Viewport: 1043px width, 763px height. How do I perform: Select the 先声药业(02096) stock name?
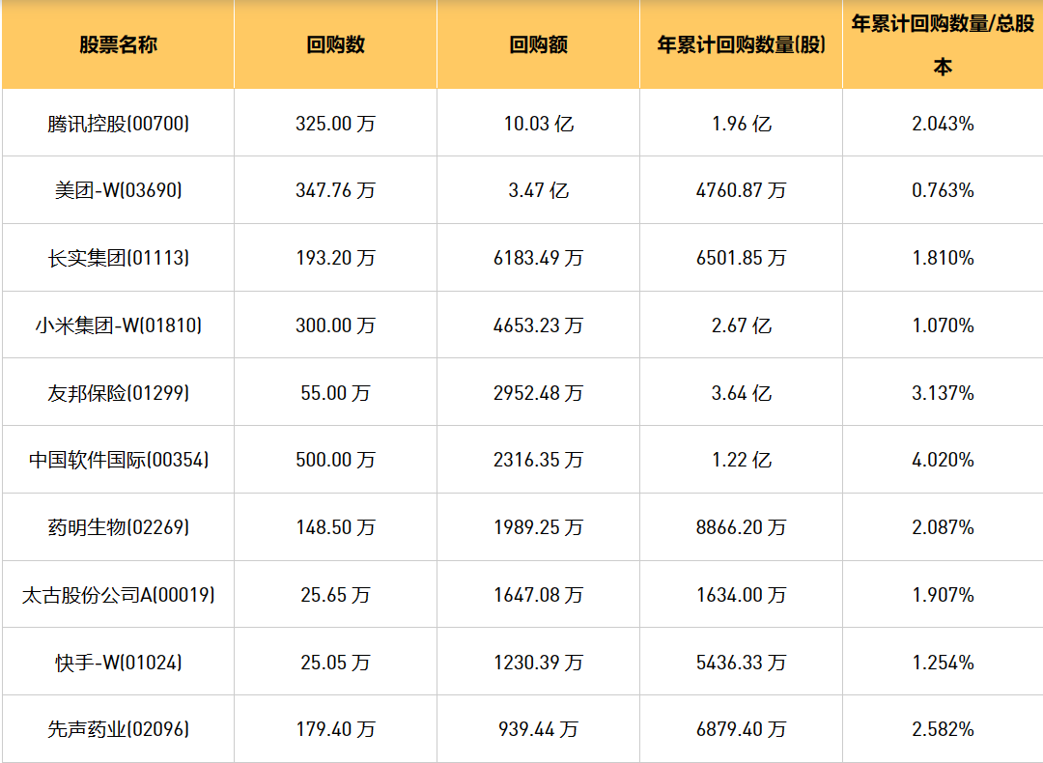[x=118, y=729]
